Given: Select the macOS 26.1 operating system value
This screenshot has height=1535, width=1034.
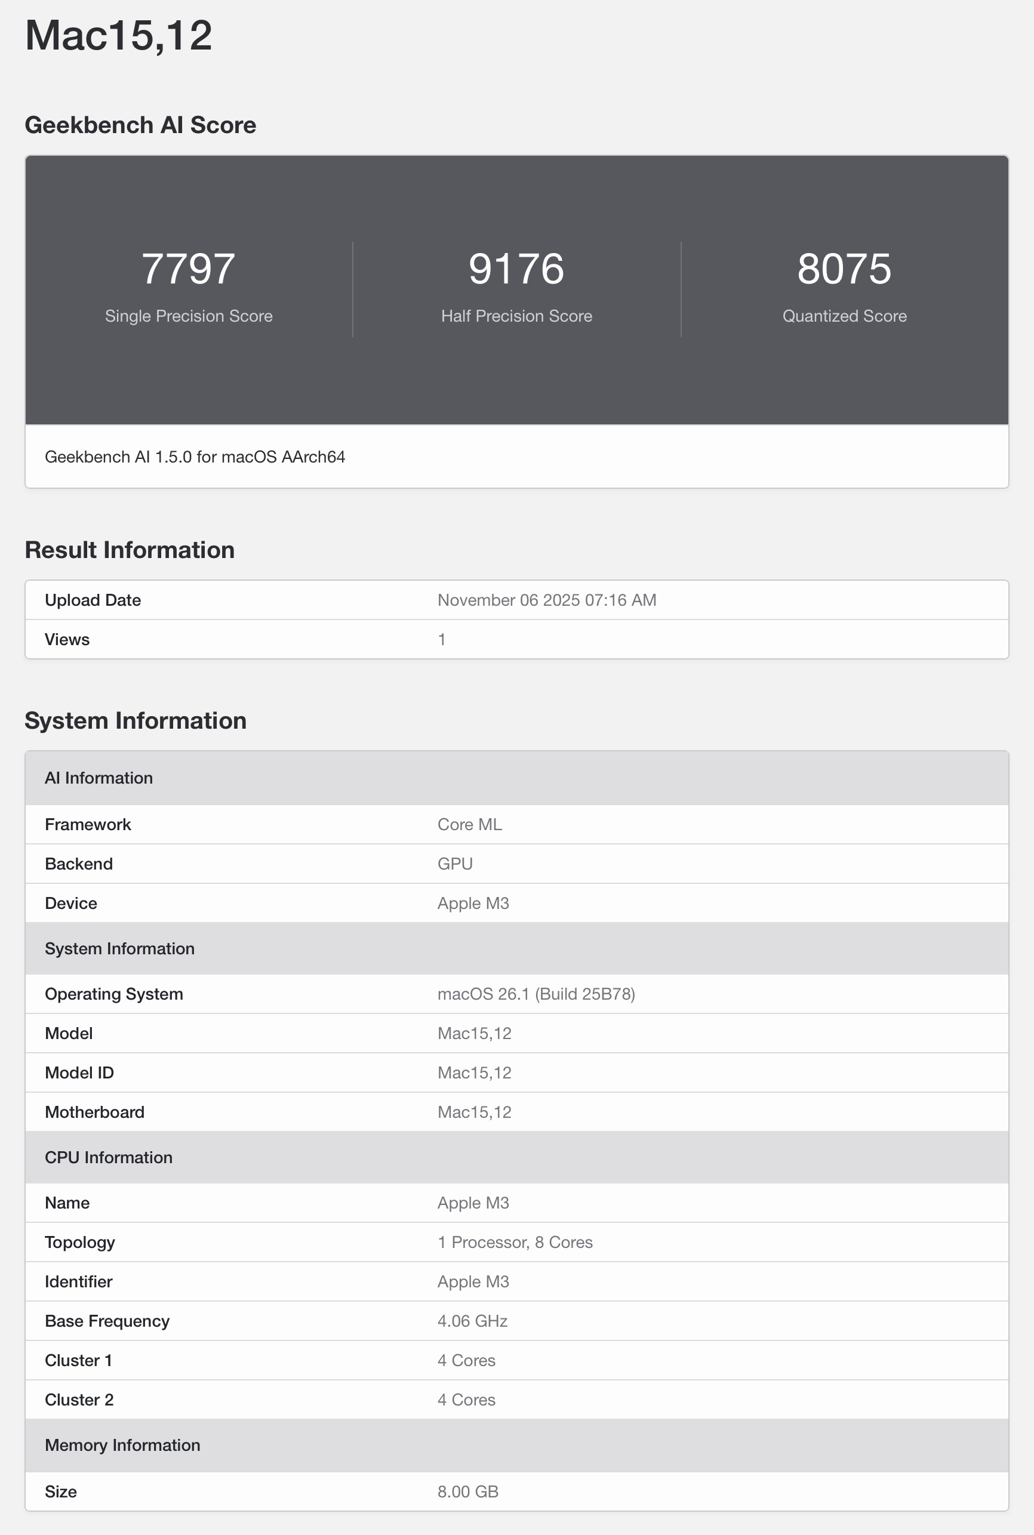Looking at the screenshot, I should tap(536, 994).
